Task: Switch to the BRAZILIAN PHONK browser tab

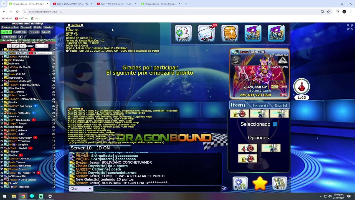Action: 72,4
